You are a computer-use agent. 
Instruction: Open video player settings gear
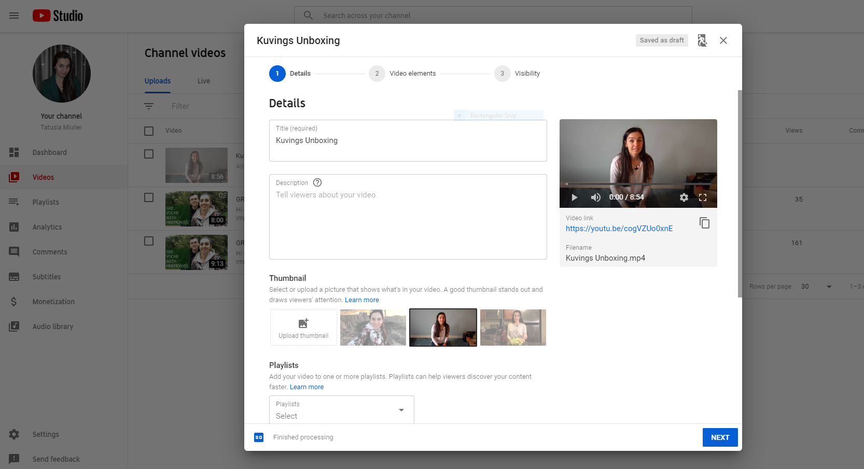[684, 197]
